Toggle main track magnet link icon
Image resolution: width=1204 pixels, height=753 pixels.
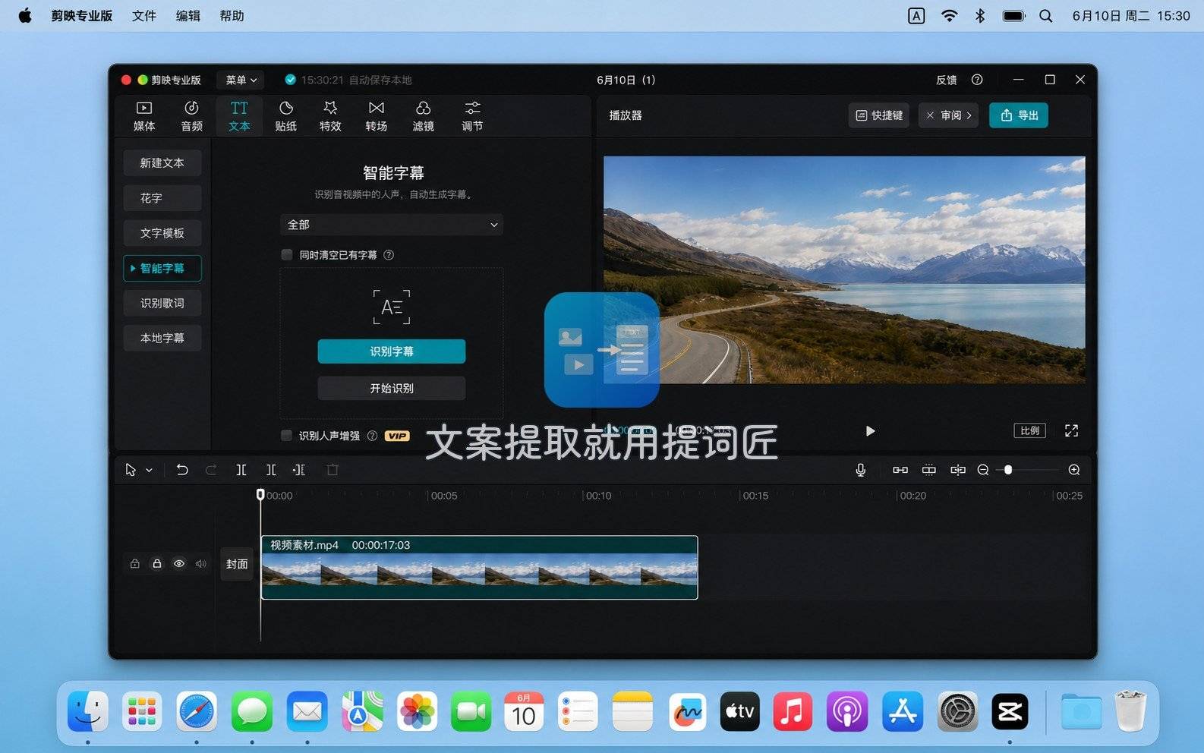pos(900,470)
